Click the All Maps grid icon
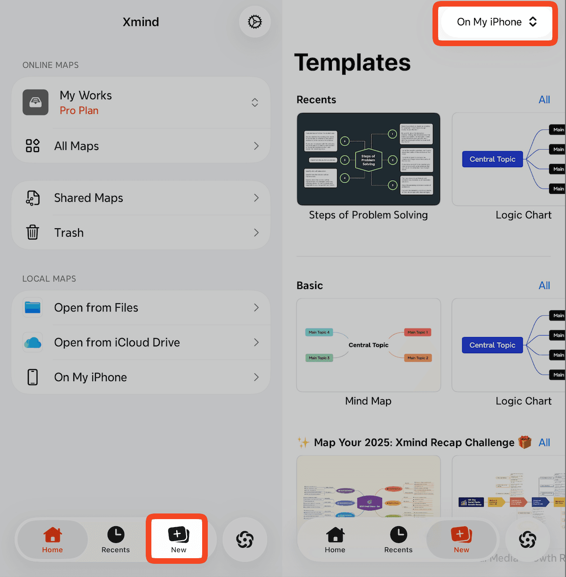This screenshot has width=566, height=577. point(32,146)
